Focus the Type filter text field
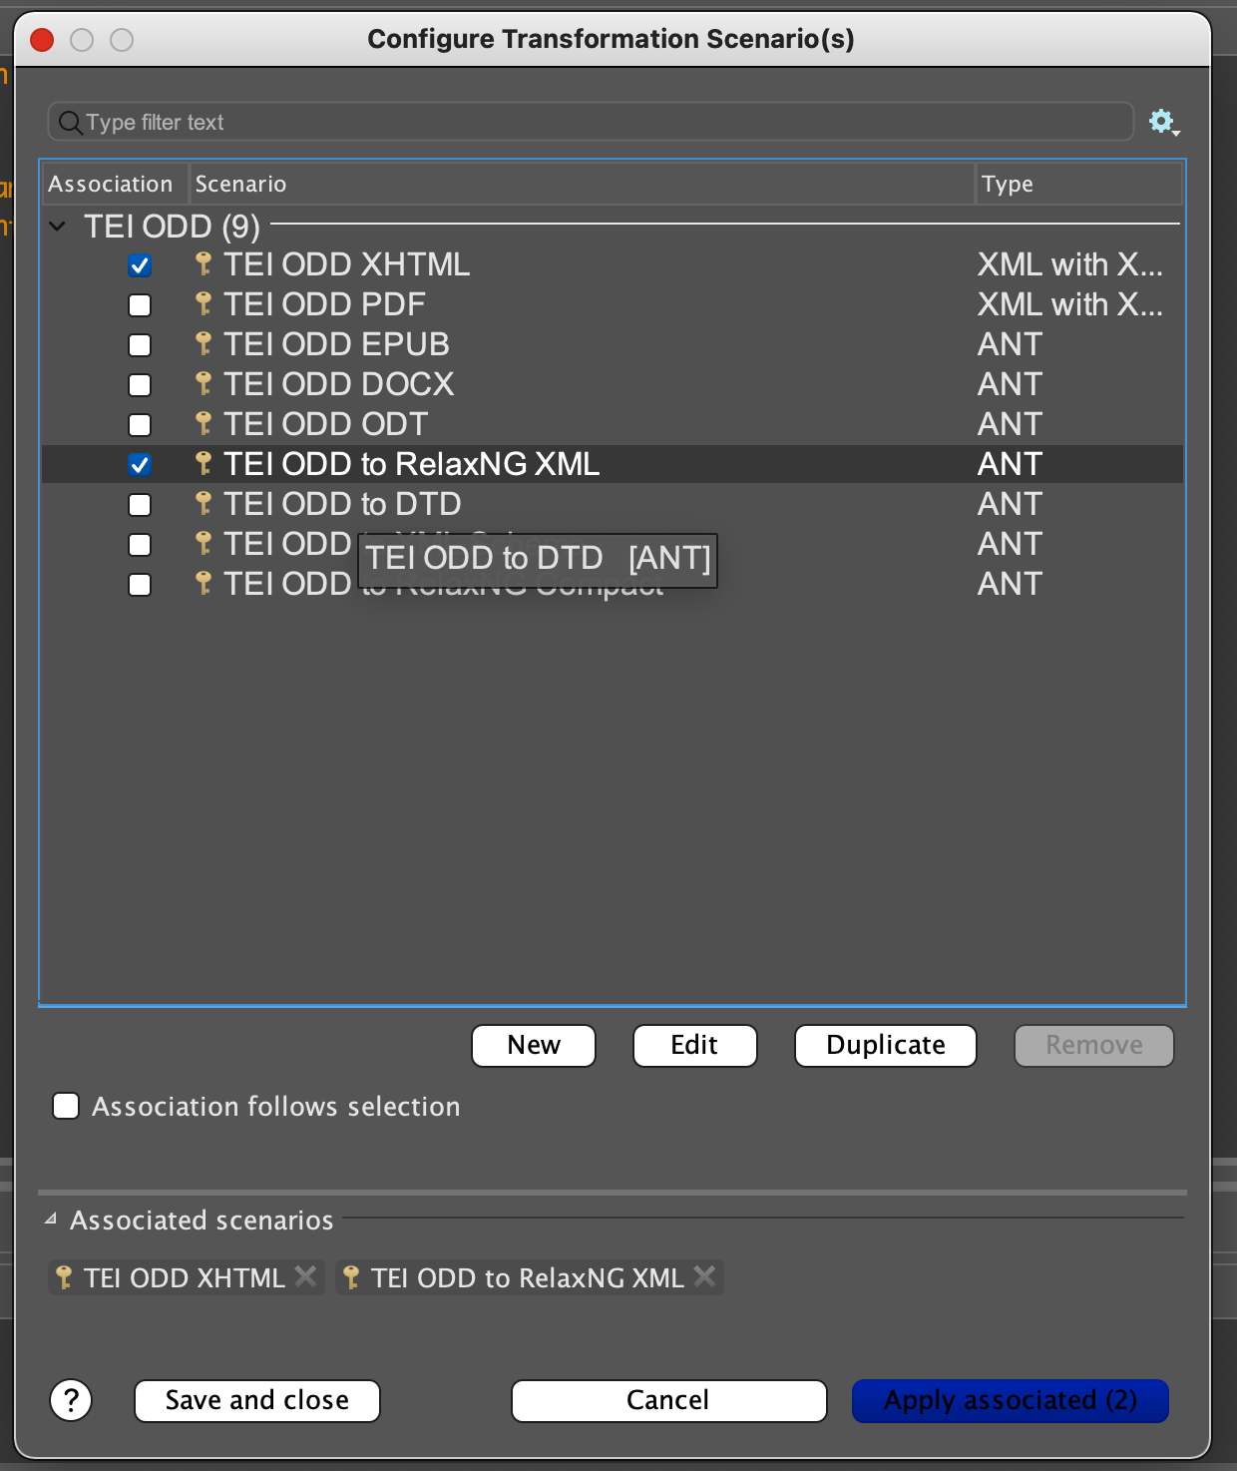The image size is (1237, 1471). tap(599, 122)
